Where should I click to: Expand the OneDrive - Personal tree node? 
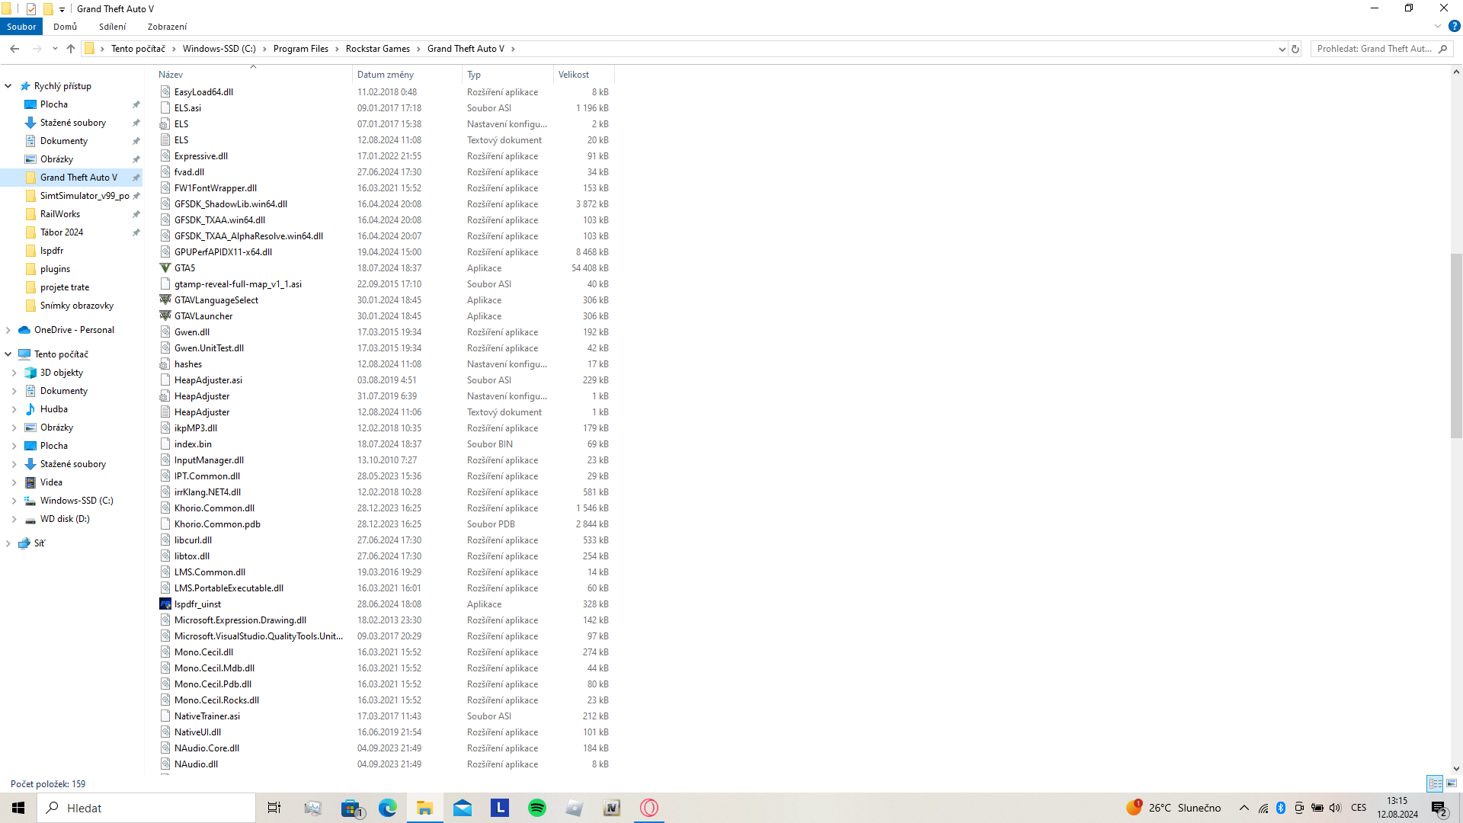click(x=8, y=330)
